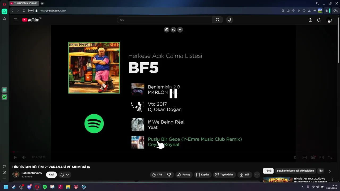Open sidebar heart favorites icon
Viewport: 340px width, 191px height.
coord(4,167)
